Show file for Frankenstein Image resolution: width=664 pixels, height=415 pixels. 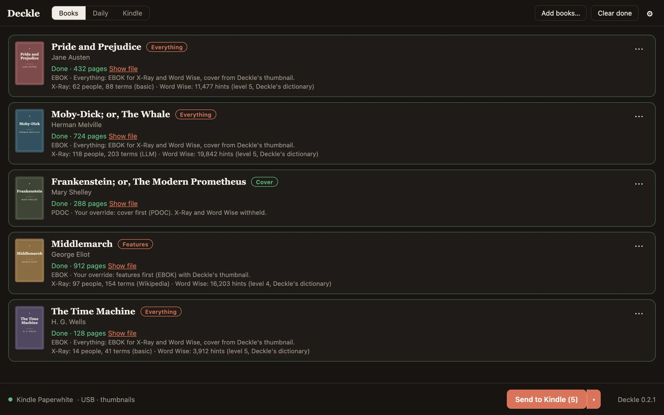(123, 204)
